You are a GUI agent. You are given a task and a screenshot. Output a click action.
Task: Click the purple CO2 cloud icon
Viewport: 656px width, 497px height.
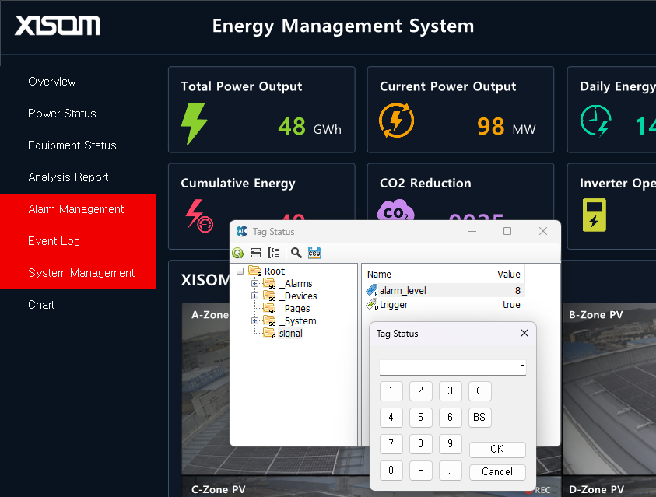395,210
